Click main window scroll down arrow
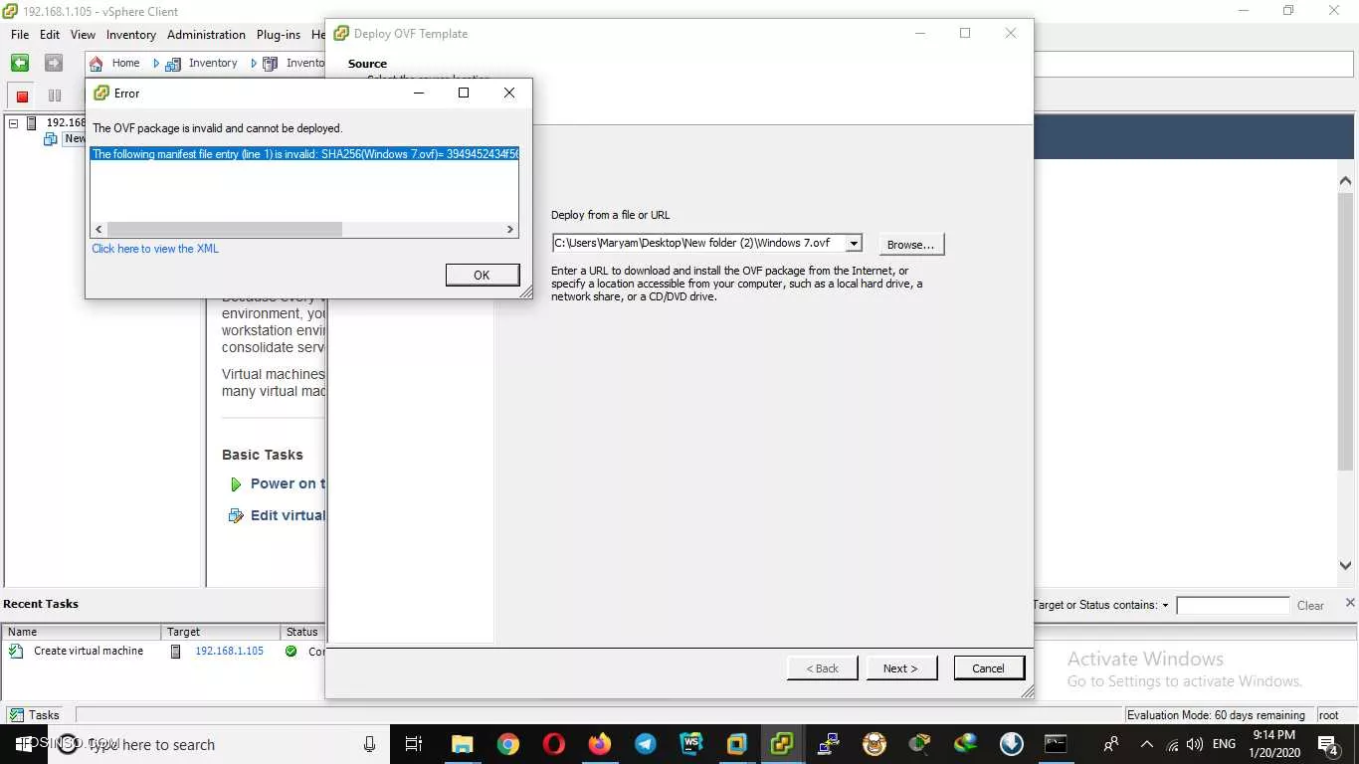 point(1345,565)
